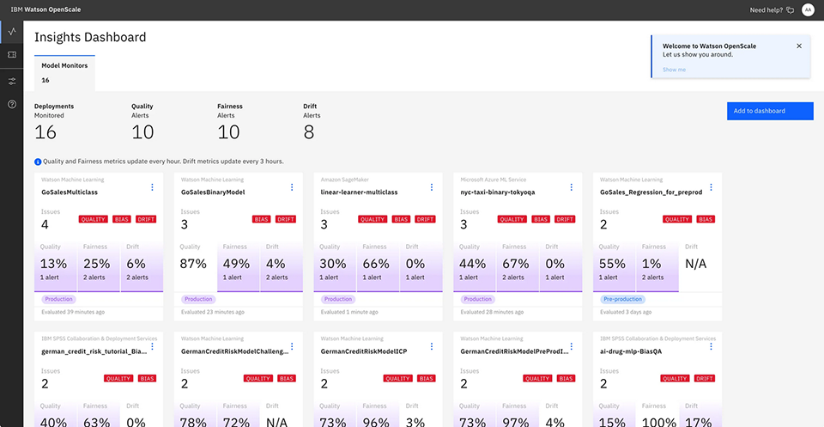The width and height of the screenshot is (824, 427).
Task: Open the nyc-taxi-binary-tokyoqa model name
Action: [498, 192]
